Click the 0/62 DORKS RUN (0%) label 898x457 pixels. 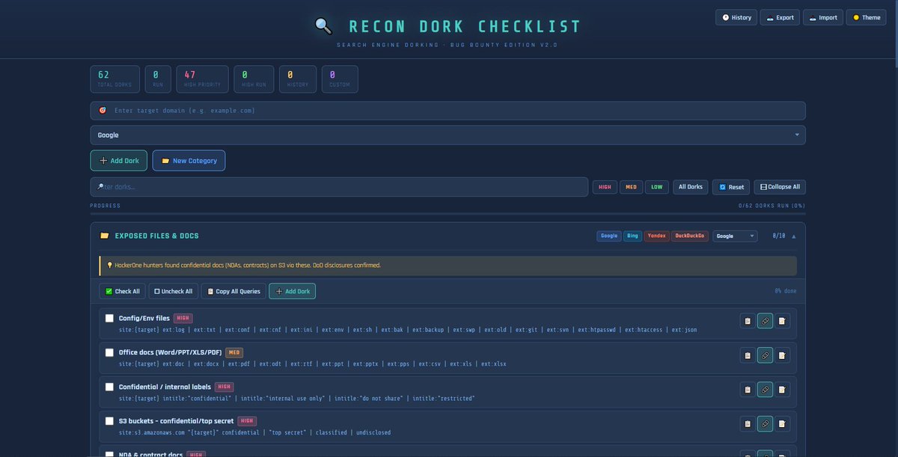click(772, 206)
